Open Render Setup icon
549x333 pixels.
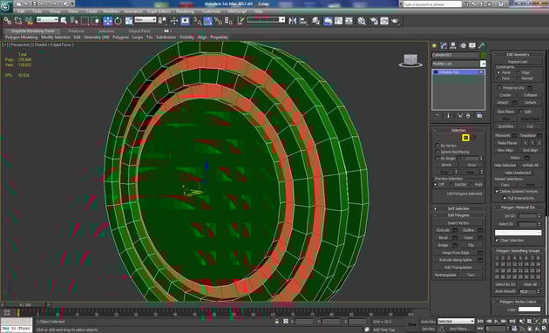click(374, 21)
